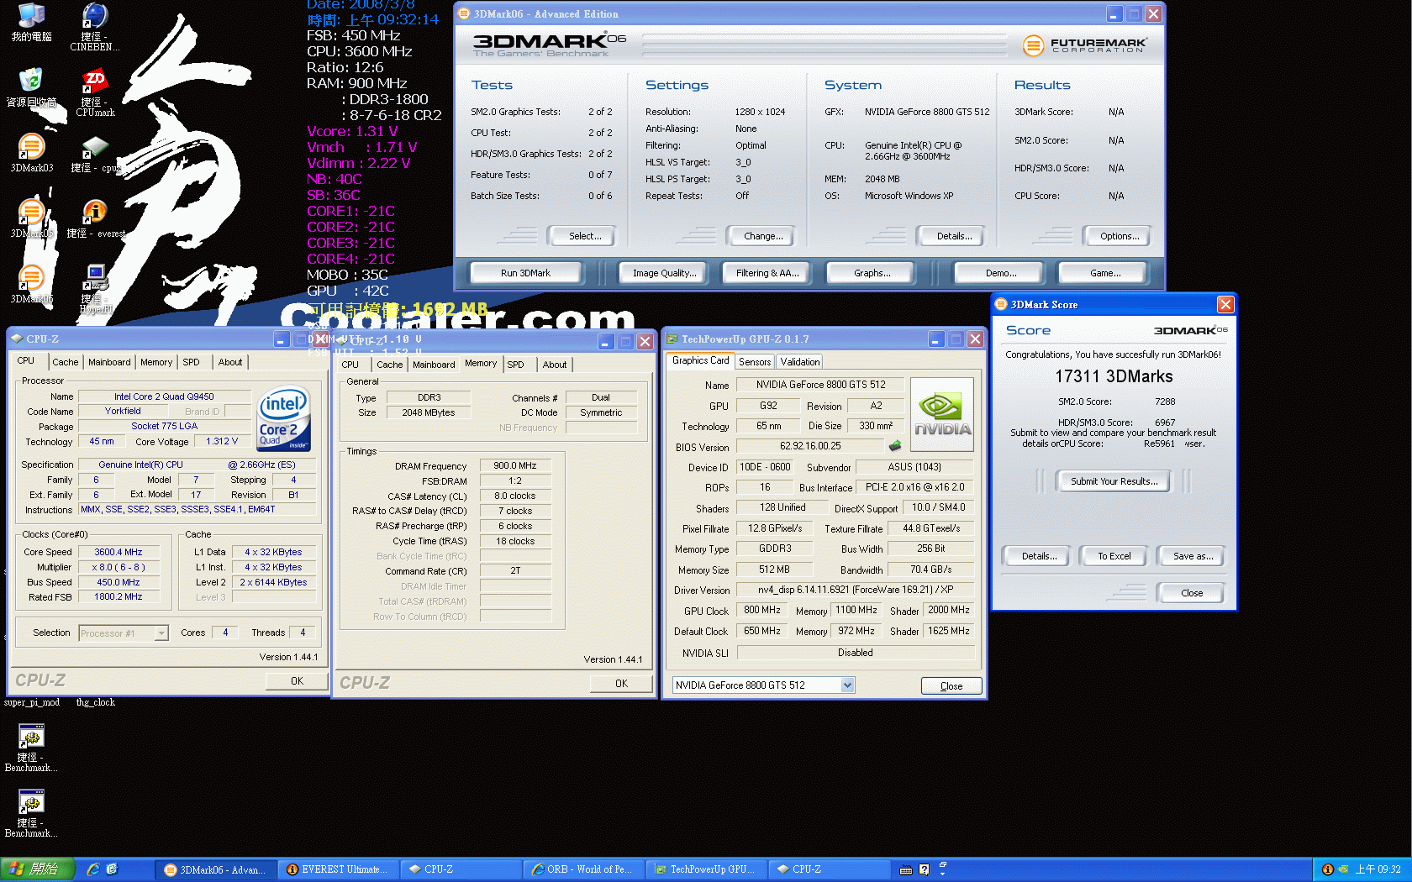Open the super_pi_mod desktop item
Viewport: 1412px width, 882px height.
[x=32, y=702]
